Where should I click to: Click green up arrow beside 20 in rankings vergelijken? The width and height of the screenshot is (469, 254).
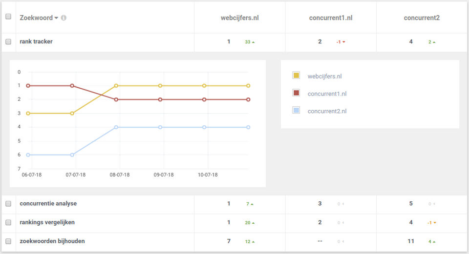pyautogui.click(x=254, y=223)
